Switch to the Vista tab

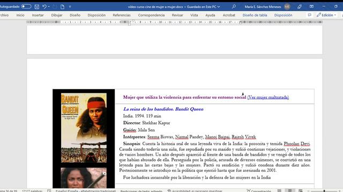coord(194,15)
